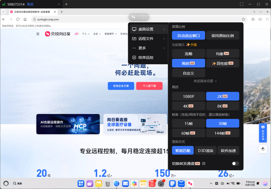Set frame rate to 60帧
Screen dimensions: 271x189
pyautogui.click(x=188, y=133)
